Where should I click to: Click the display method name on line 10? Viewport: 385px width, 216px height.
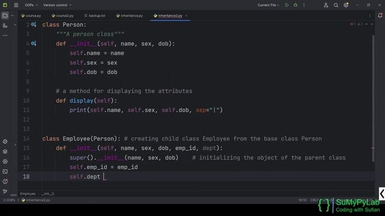82,101
